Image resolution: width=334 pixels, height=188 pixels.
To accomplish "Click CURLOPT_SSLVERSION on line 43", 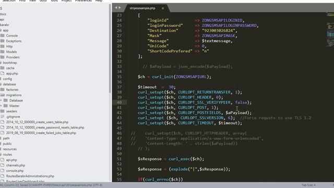I will tap(202, 118).
